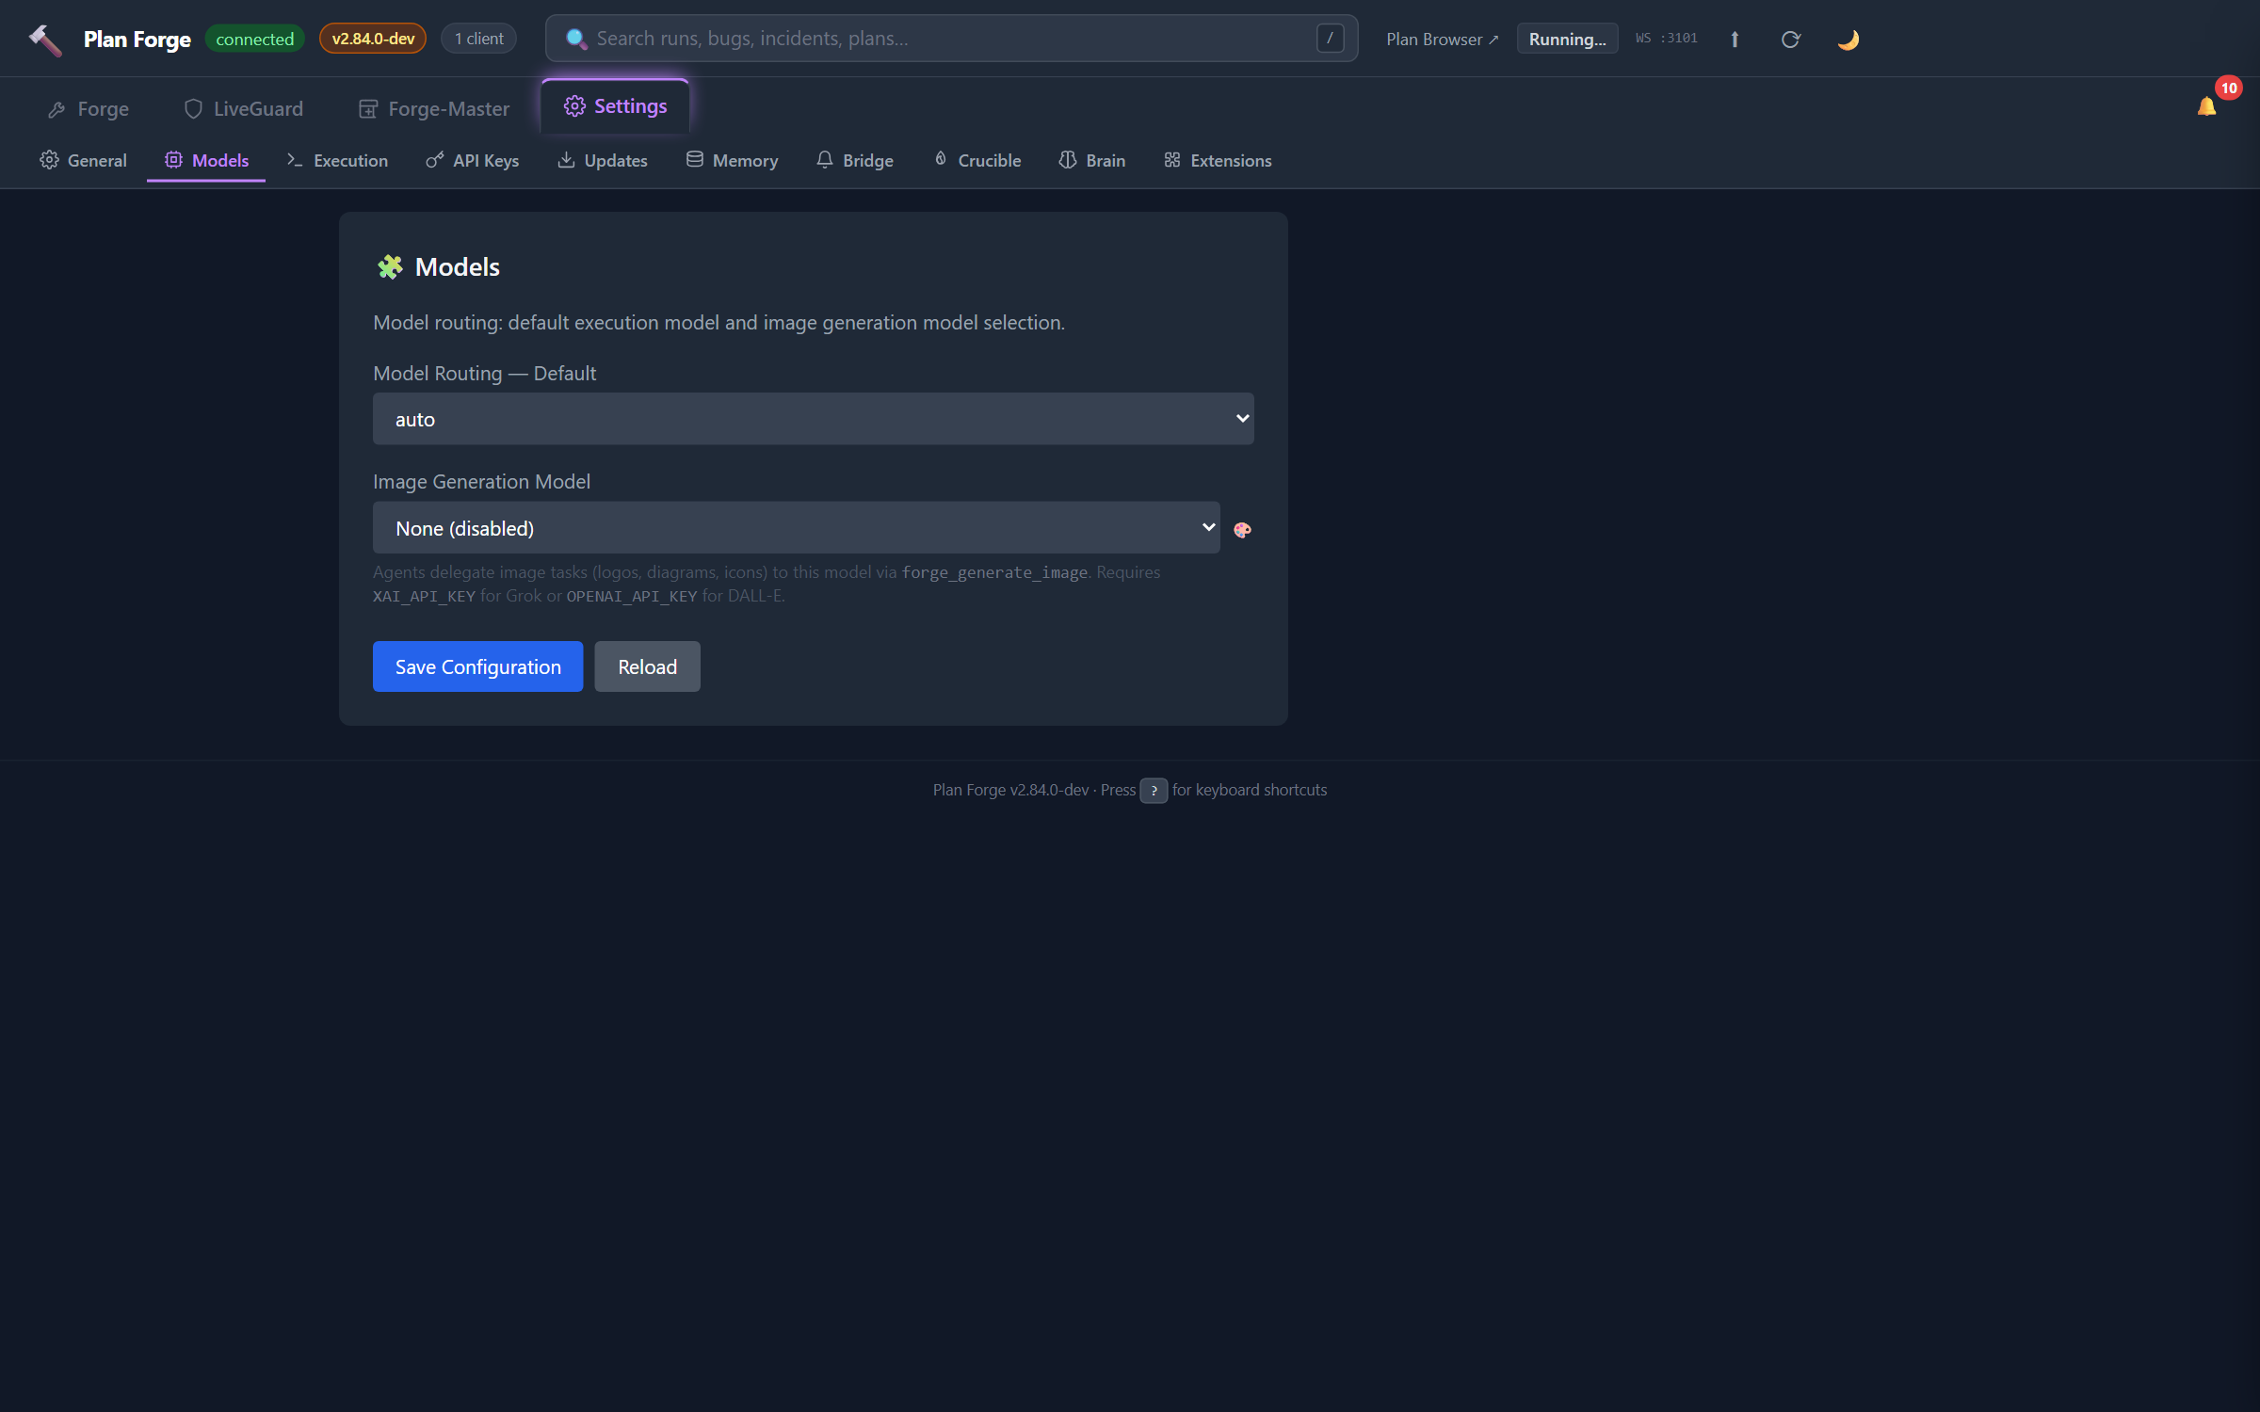The width and height of the screenshot is (2260, 1412).
Task: Switch to the LiveGuard tab
Action: 244,109
